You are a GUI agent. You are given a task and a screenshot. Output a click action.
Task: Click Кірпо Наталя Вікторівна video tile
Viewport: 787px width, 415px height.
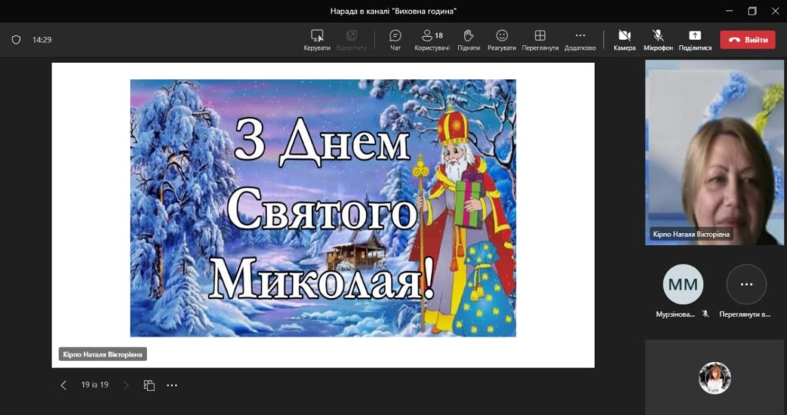(x=714, y=152)
